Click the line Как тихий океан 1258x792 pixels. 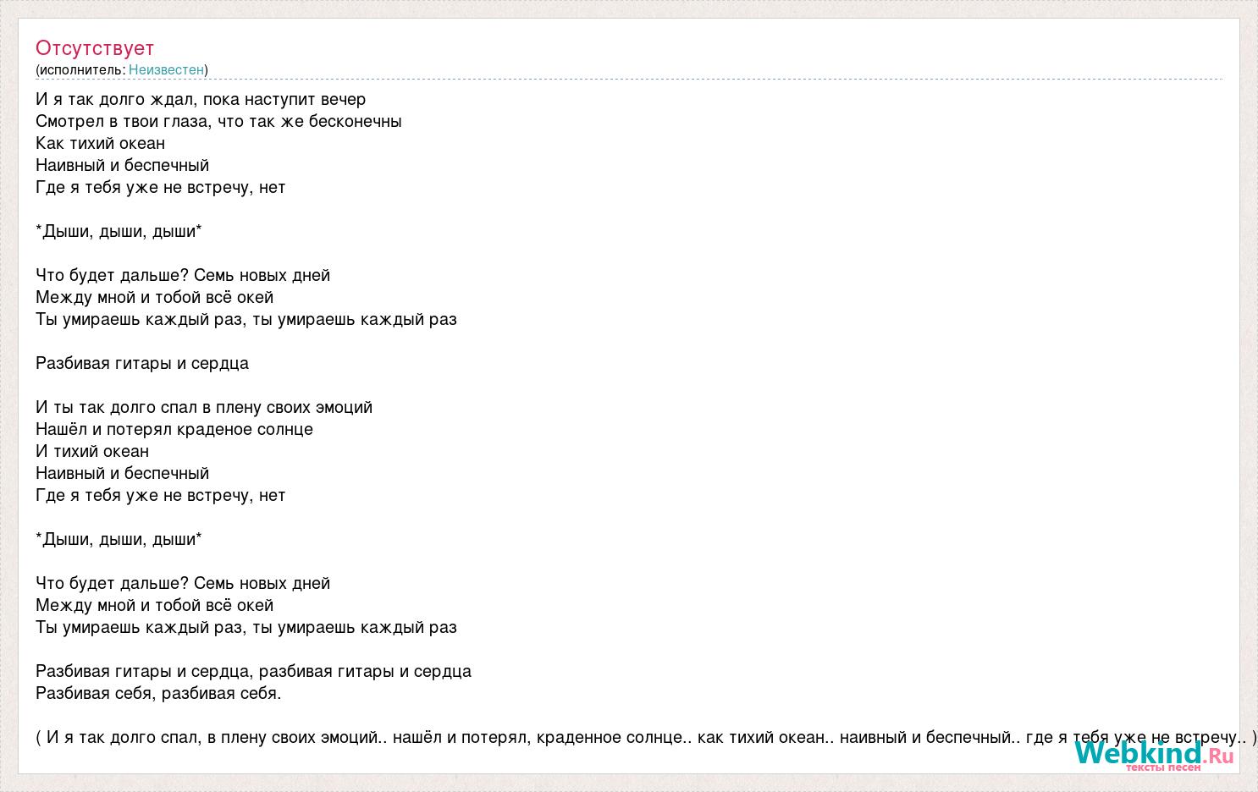pyautogui.click(x=100, y=143)
